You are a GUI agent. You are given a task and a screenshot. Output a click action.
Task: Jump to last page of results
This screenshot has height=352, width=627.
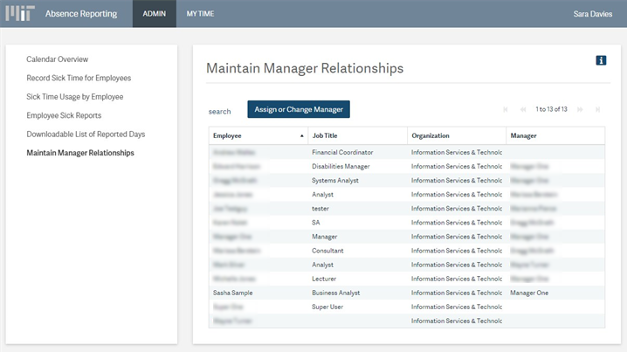(597, 109)
